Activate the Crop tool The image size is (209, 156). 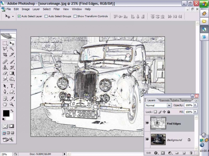tap(5, 54)
